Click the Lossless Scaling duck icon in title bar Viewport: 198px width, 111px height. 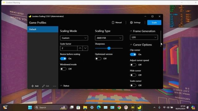(30, 16)
